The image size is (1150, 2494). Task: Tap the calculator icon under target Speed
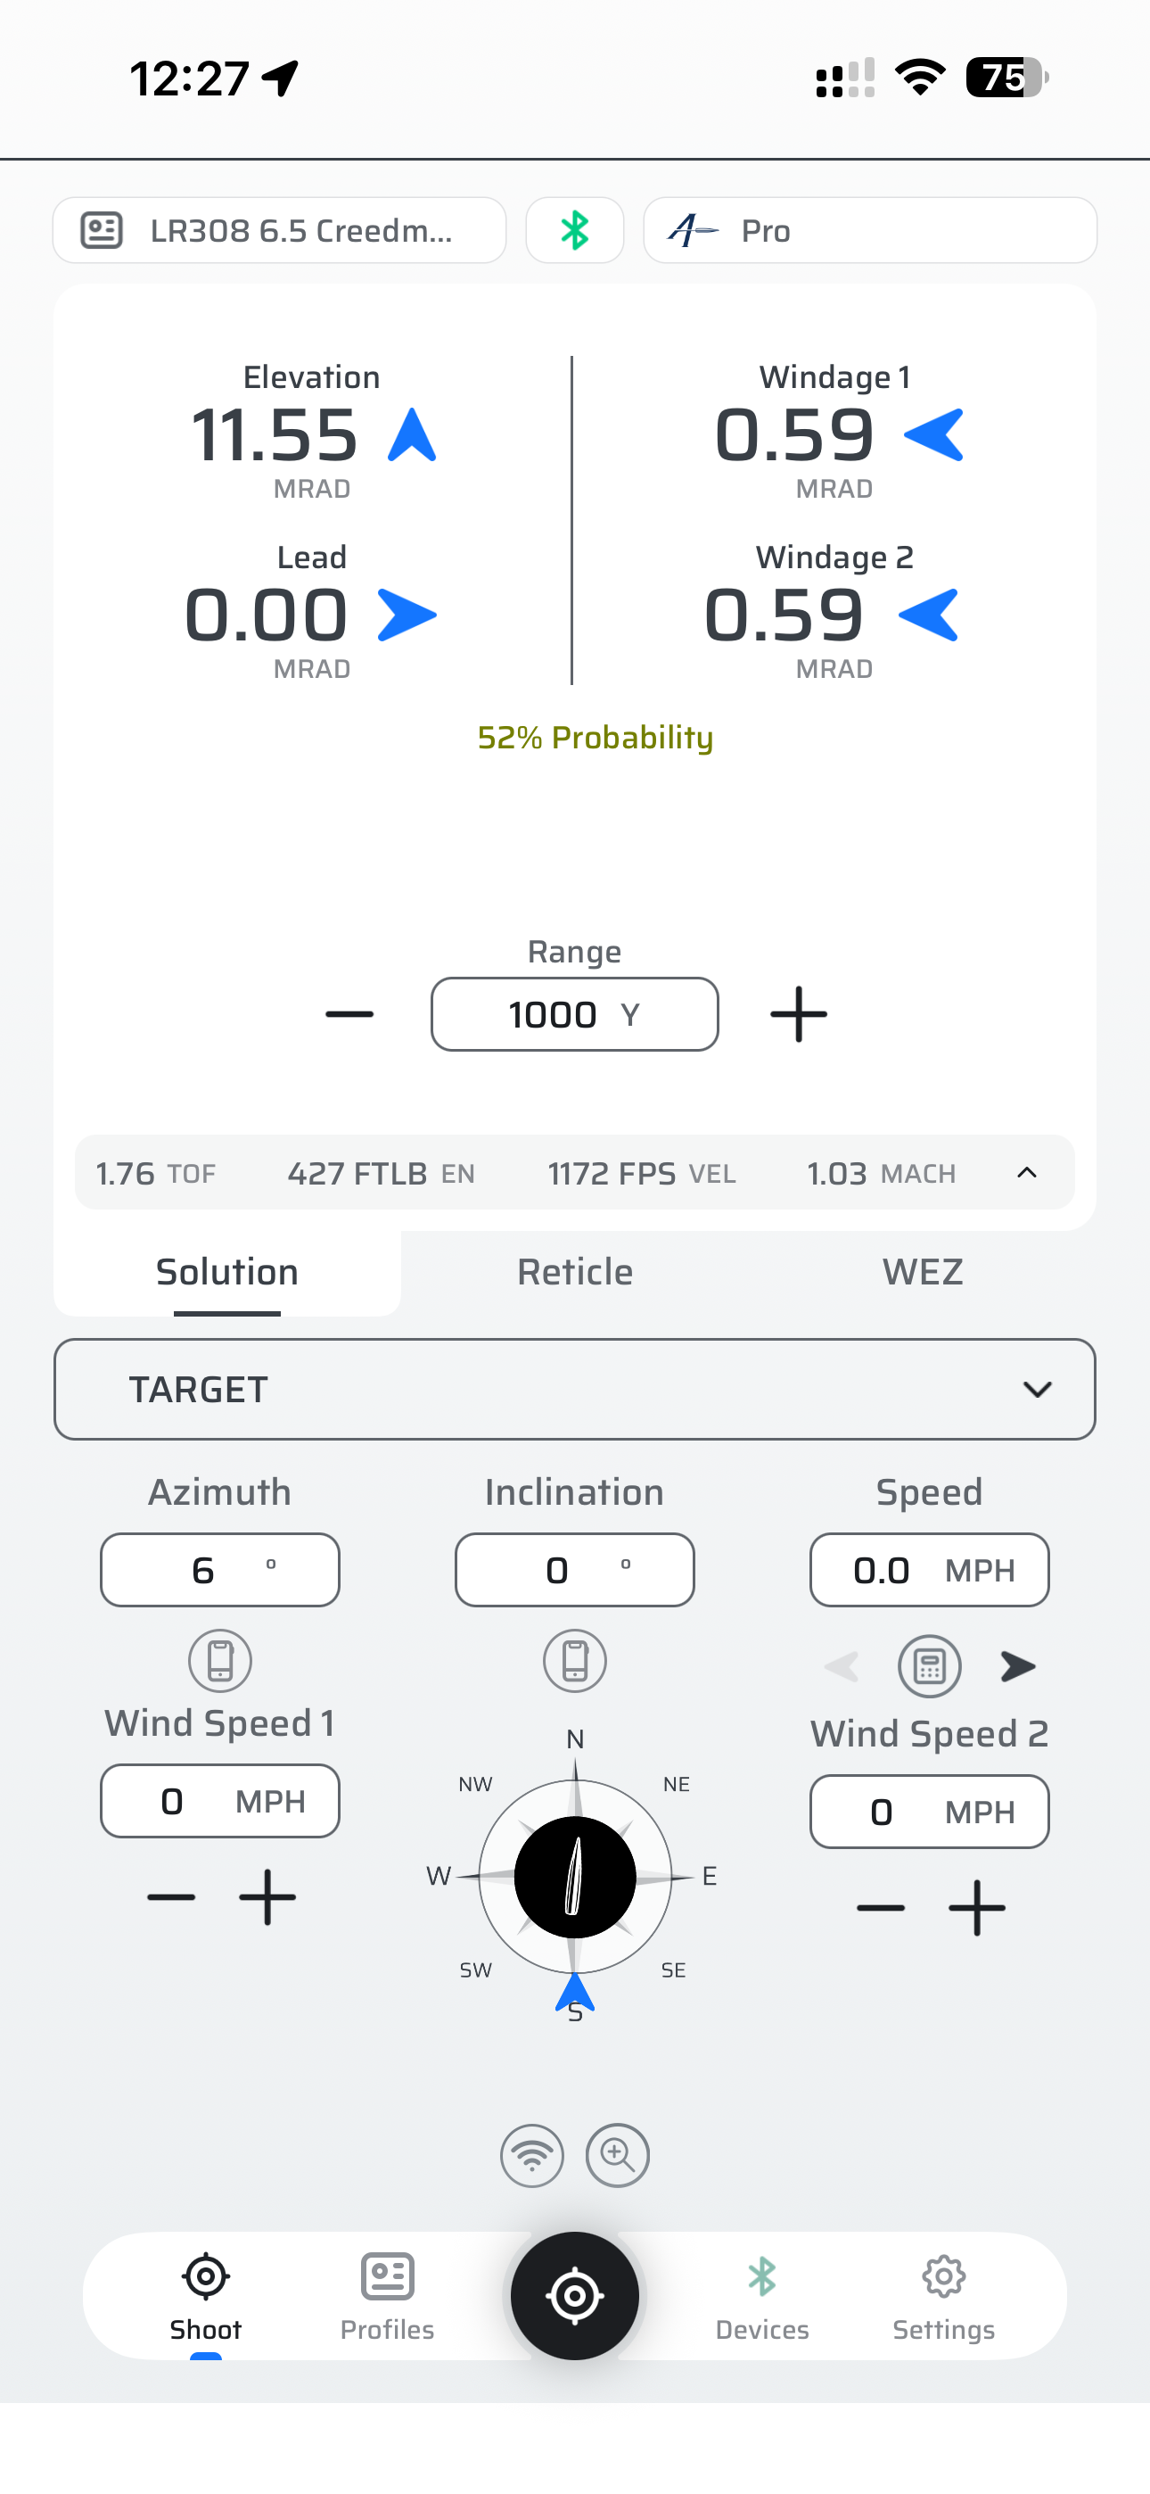click(x=929, y=1666)
